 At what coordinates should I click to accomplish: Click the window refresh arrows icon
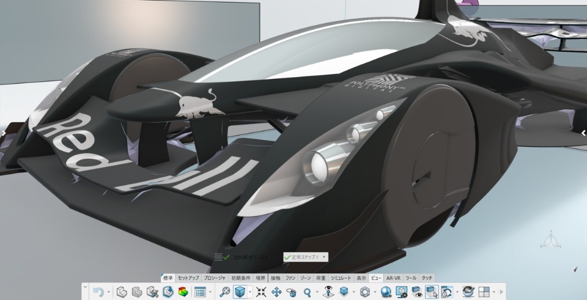(447, 292)
